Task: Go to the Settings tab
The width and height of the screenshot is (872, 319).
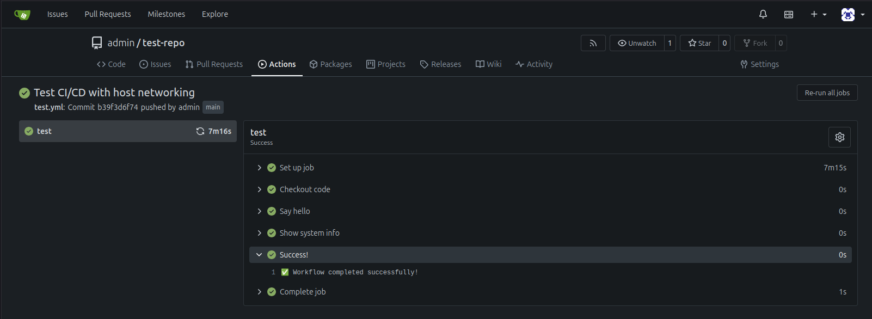Action: pos(759,64)
